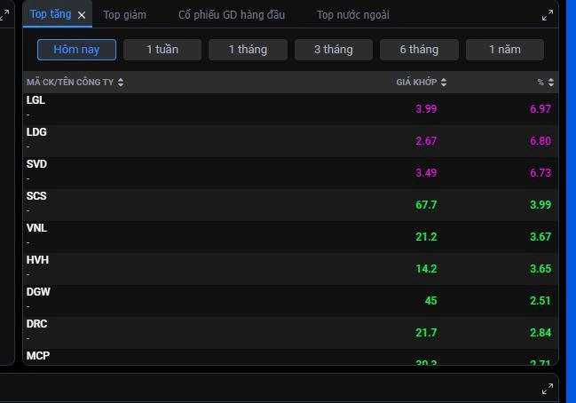Open the SVD stock row

point(290,173)
